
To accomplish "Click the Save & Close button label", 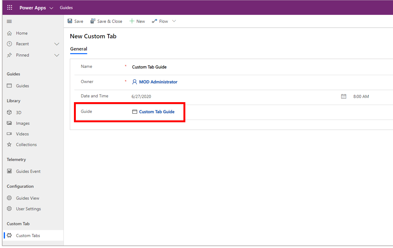I will (x=109, y=21).
